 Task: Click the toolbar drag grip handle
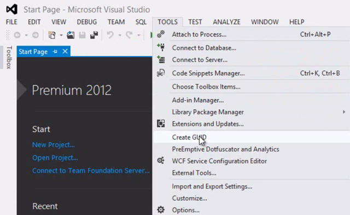pyautogui.click(x=8, y=35)
